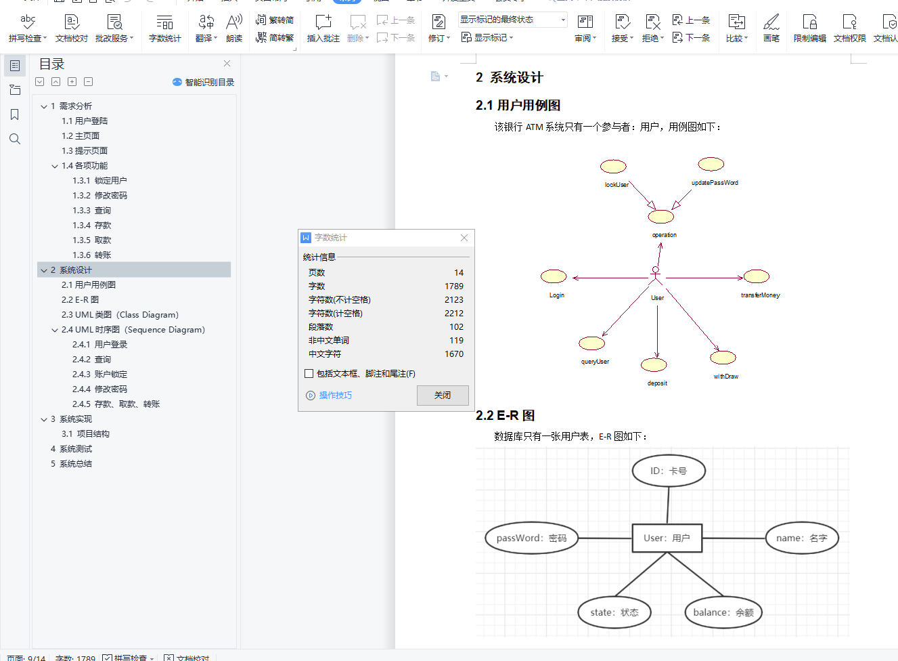Select the 画笔 pen tool

(771, 28)
